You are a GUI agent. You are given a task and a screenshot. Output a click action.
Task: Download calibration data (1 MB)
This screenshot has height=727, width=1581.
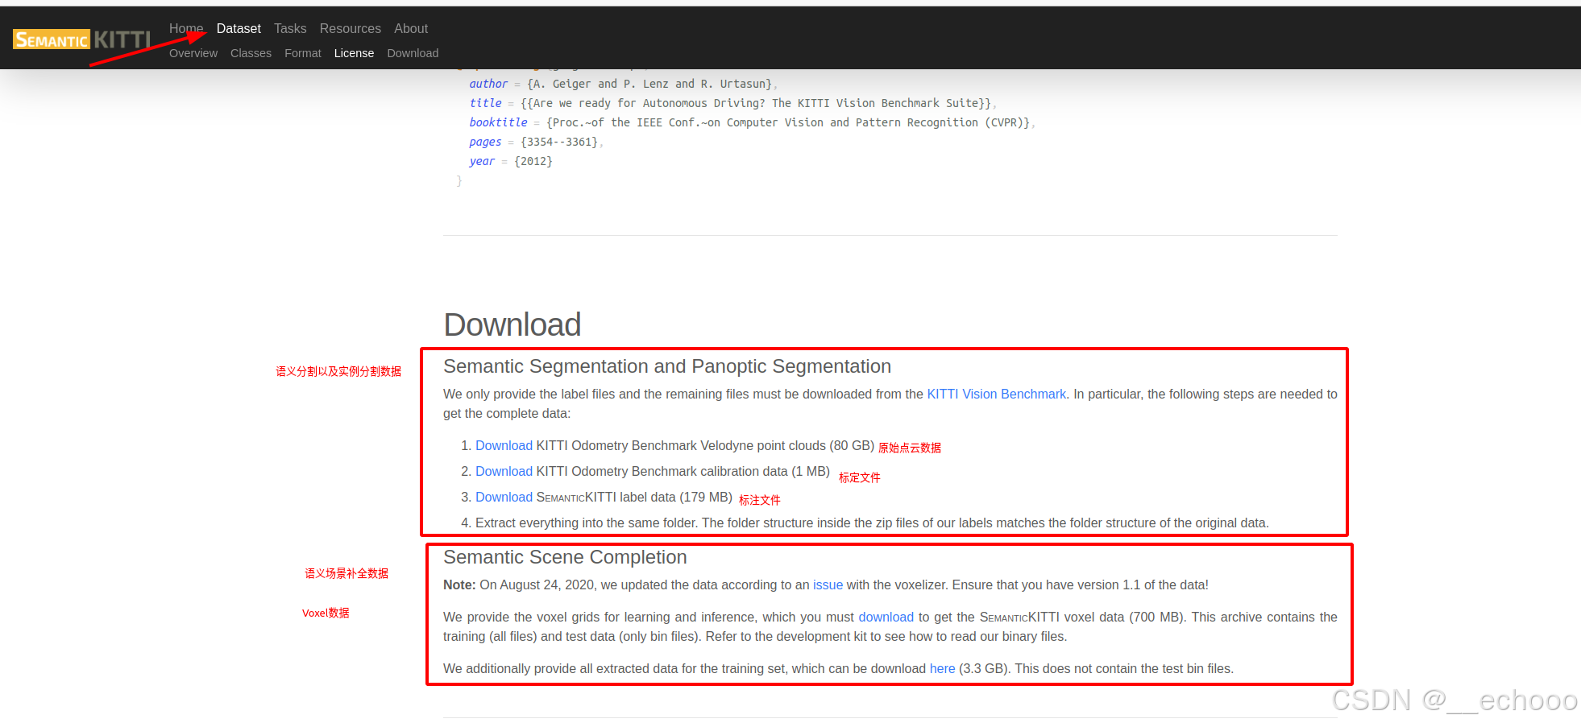point(504,471)
